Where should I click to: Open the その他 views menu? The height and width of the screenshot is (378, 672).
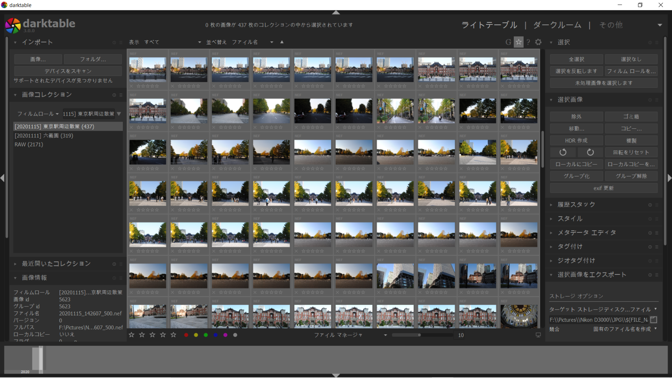pos(611,25)
